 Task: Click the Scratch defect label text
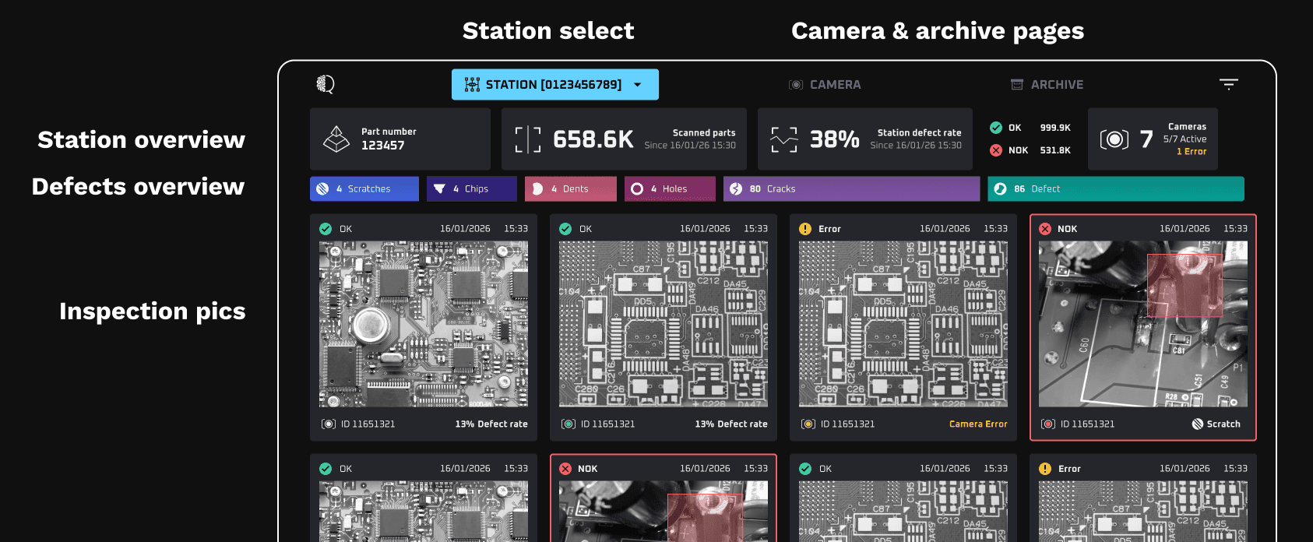pos(1223,424)
